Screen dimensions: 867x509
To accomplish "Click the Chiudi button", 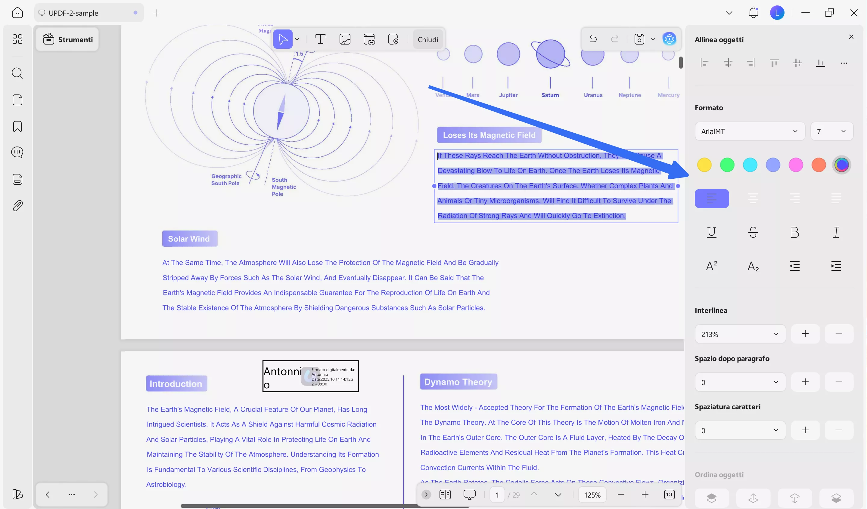I will (x=428, y=39).
